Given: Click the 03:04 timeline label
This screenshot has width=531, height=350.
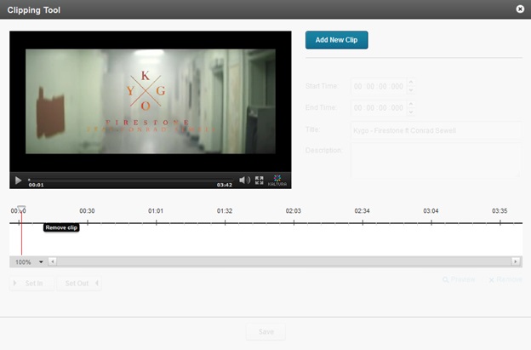Looking at the screenshot, I should 431,210.
